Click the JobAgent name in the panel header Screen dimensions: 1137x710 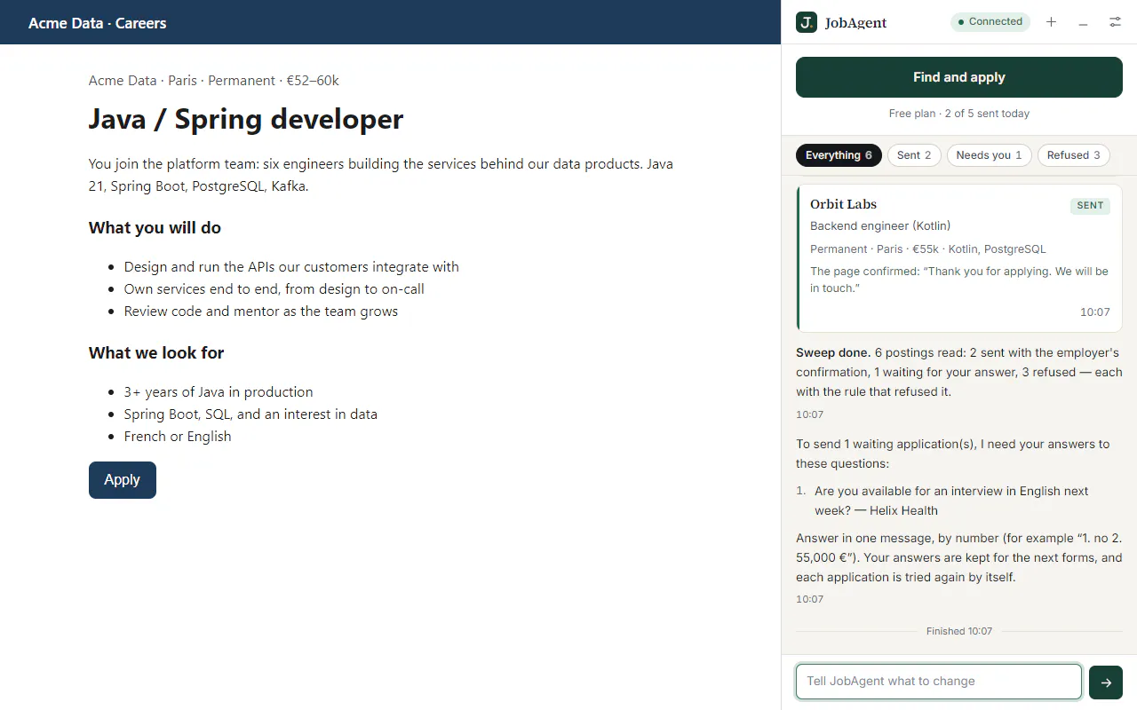coord(855,23)
